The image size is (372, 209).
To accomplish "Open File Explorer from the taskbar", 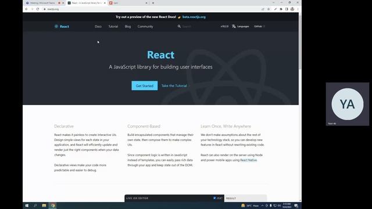I will click(44, 206).
